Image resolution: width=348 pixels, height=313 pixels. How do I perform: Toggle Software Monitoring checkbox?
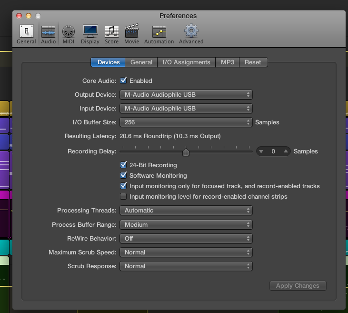(123, 175)
